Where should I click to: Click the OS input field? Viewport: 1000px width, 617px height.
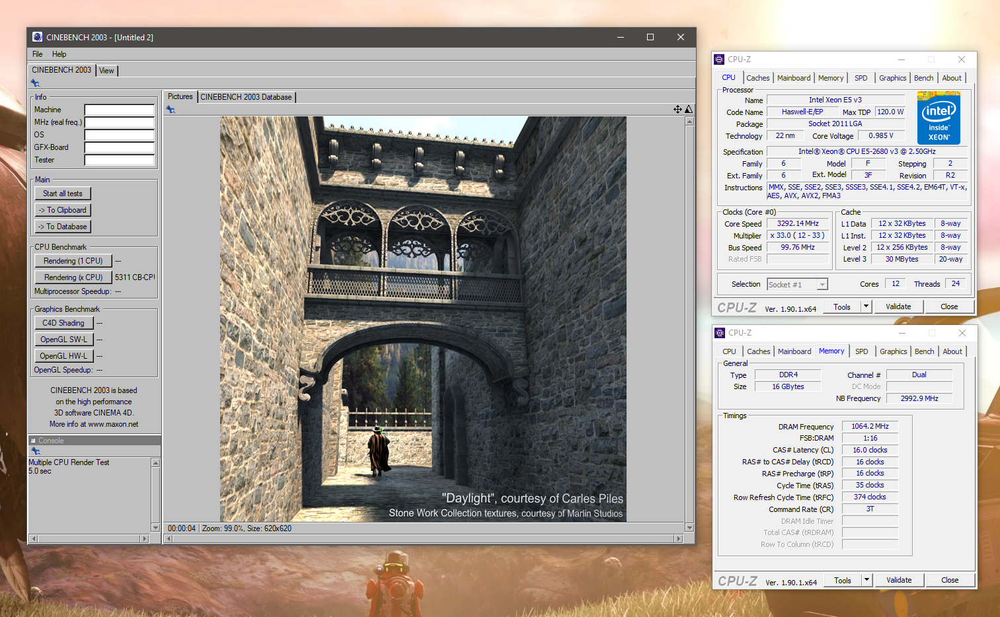[119, 135]
